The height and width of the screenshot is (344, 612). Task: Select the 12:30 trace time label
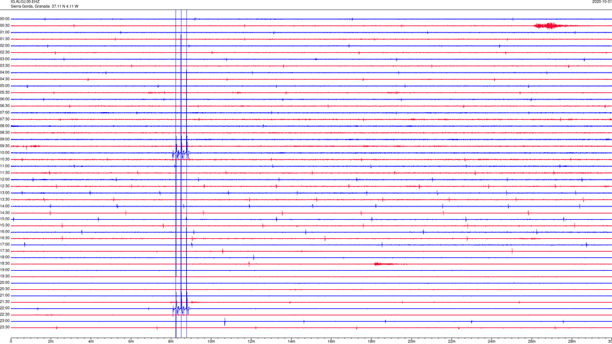click(x=4, y=185)
